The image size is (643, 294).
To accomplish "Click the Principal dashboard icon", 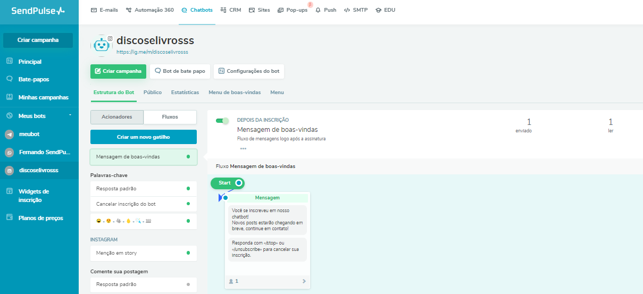I will click(x=9, y=62).
